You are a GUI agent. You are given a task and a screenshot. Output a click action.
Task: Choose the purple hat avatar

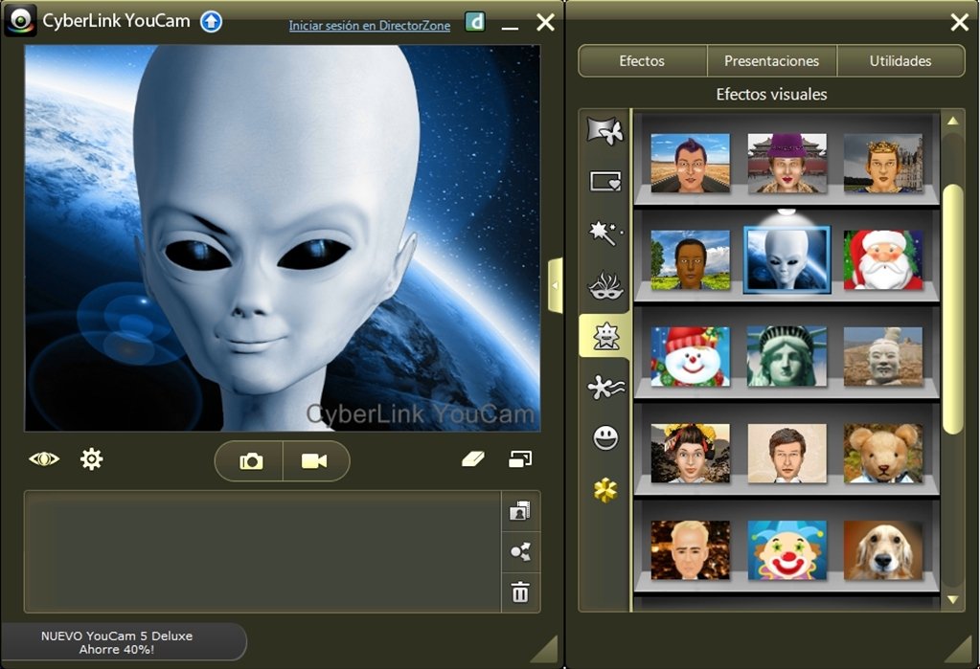click(786, 163)
